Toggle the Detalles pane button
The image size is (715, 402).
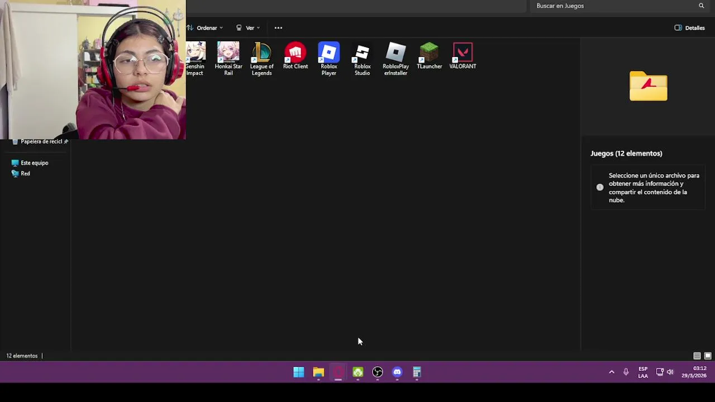(689, 28)
